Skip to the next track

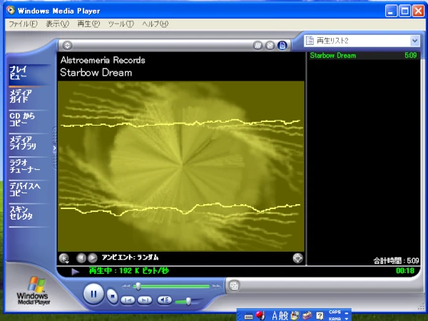tap(145, 300)
